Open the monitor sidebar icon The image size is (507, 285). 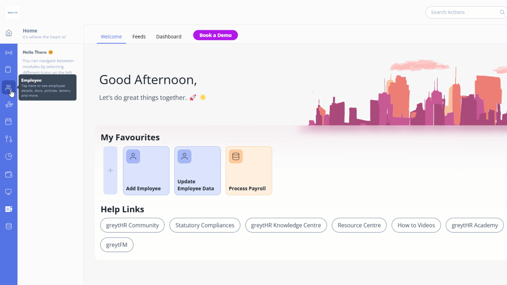(x=8, y=192)
